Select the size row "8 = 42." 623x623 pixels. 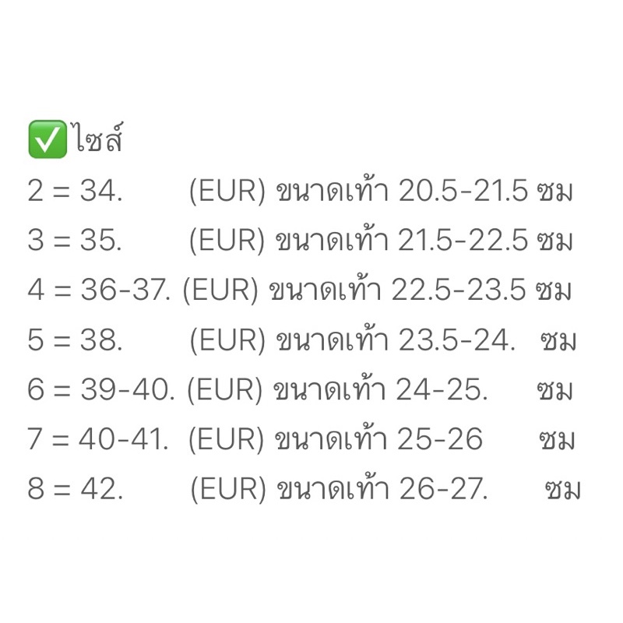pos(75,490)
